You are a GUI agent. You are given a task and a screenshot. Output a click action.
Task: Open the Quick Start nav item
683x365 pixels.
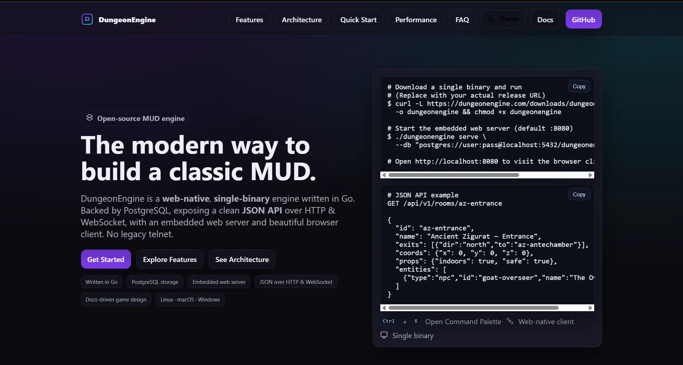pyautogui.click(x=358, y=19)
